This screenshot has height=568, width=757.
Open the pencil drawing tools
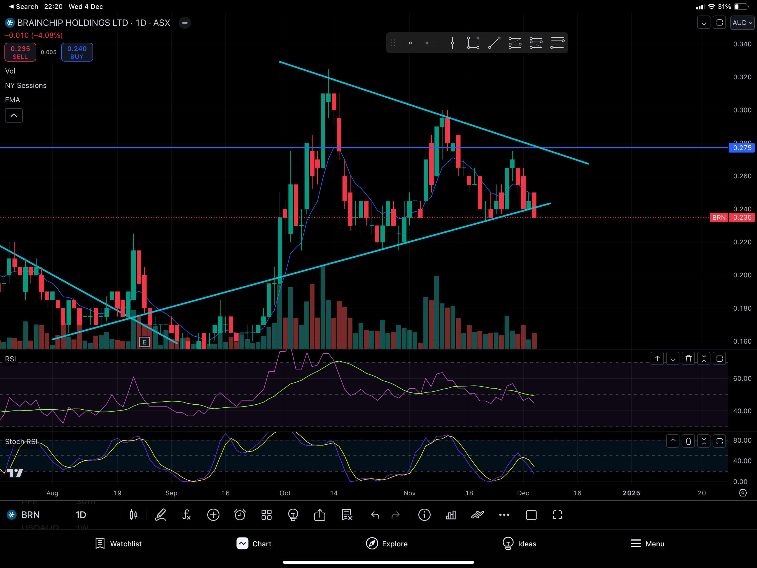(x=160, y=515)
